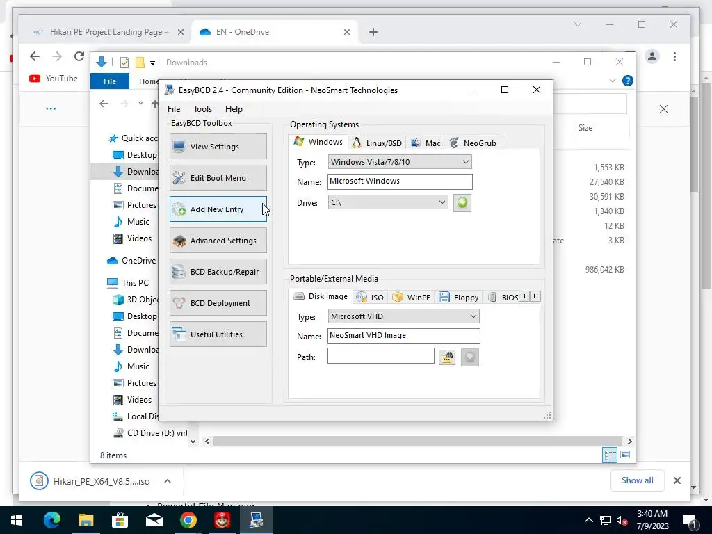712x534 pixels.
Task: Open Hikari_PE ISO download options chevron
Action: coord(168,481)
